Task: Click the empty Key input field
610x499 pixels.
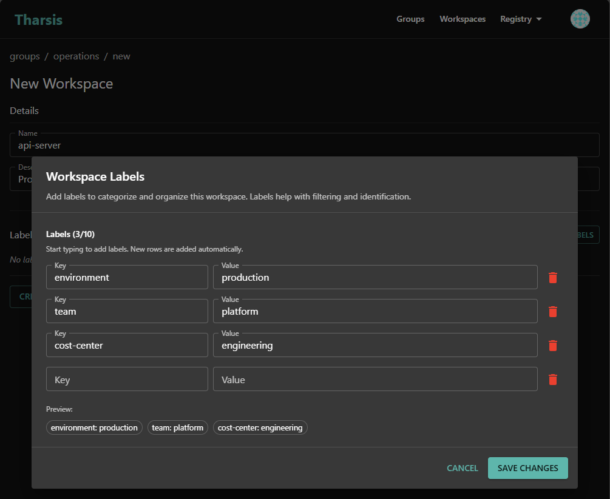Action: click(127, 379)
